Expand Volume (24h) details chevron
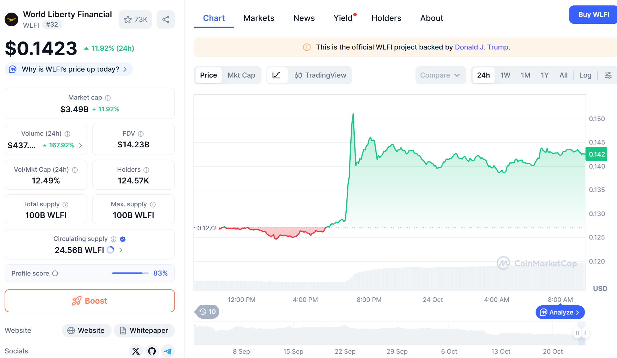The image size is (617, 358). [81, 145]
